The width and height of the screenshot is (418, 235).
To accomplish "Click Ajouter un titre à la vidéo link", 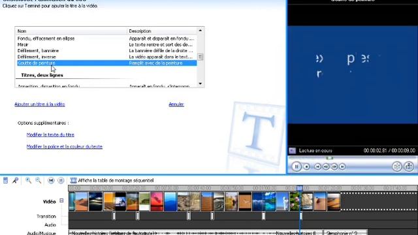I will tap(40, 104).
